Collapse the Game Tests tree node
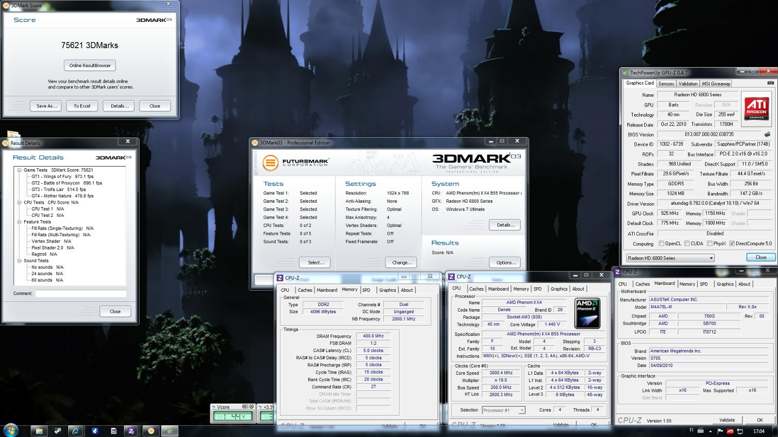Image resolution: width=778 pixels, height=437 pixels. coord(19,170)
